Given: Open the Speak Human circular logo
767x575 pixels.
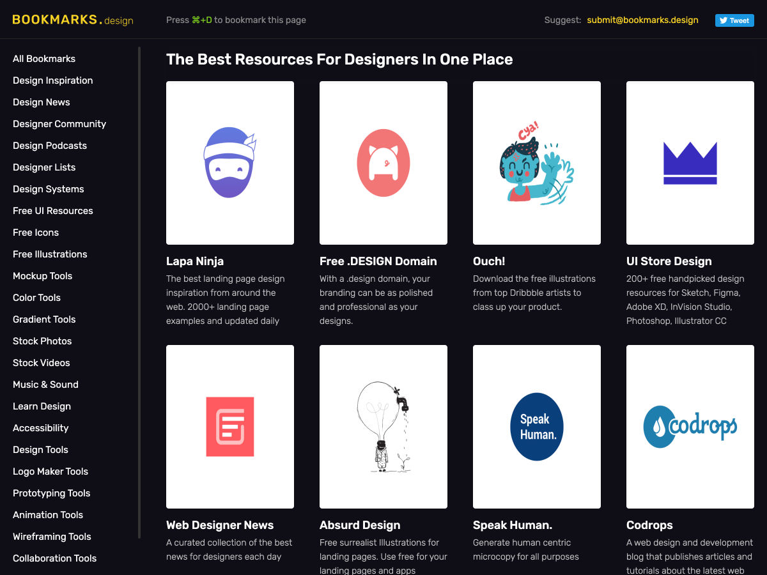Looking at the screenshot, I should click(x=536, y=426).
